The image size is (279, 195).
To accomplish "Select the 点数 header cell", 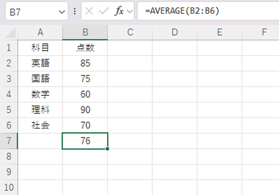I will click(85, 48).
